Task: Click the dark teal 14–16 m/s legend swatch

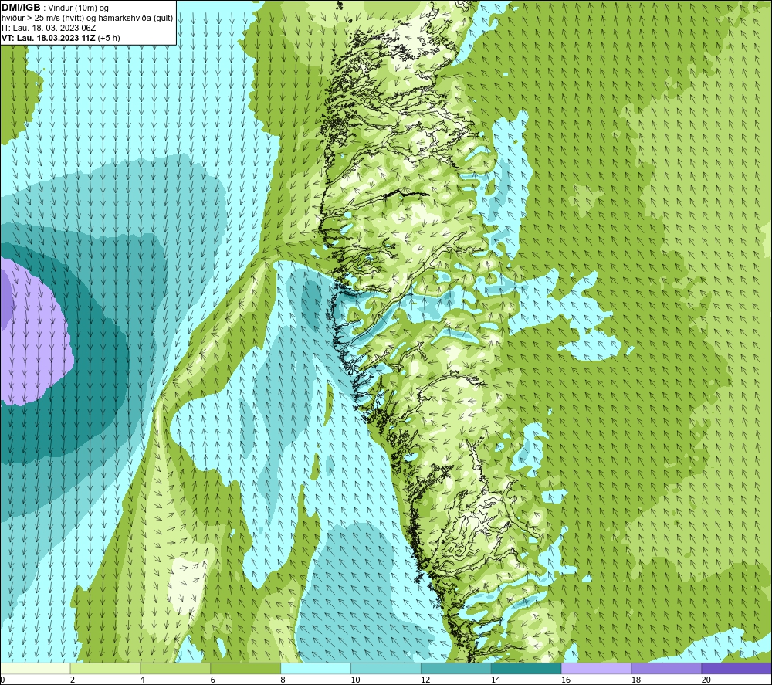Action: click(x=526, y=668)
